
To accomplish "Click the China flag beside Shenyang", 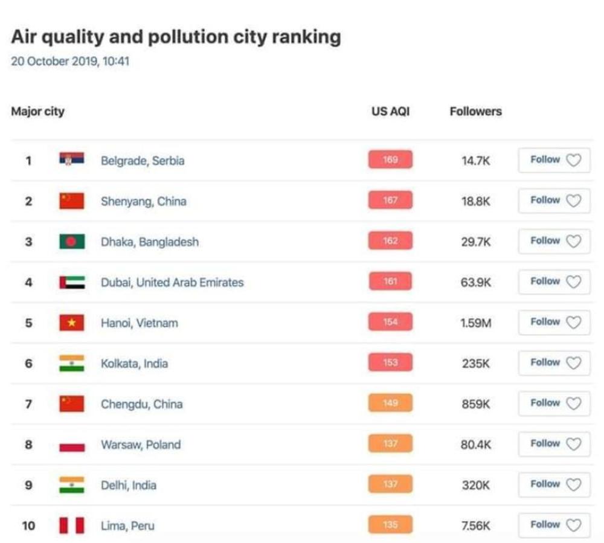I will (71, 201).
